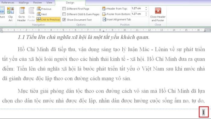Click the Position group label
The width and height of the screenshot is (211, 119).
[x=125, y=25]
